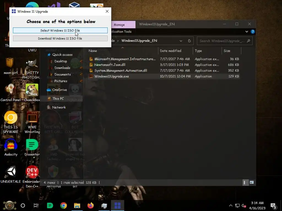The width and height of the screenshot is (282, 211).
Task: Expand the ribbon with the chevron
Action: 247,32
